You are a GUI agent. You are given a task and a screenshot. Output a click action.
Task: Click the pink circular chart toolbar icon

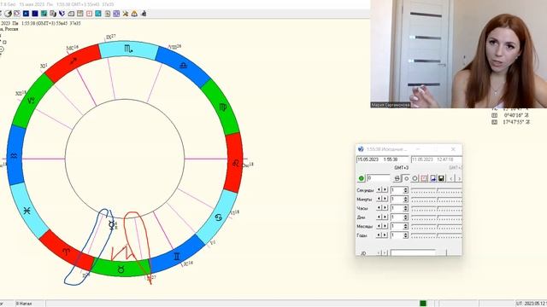(17, 14)
